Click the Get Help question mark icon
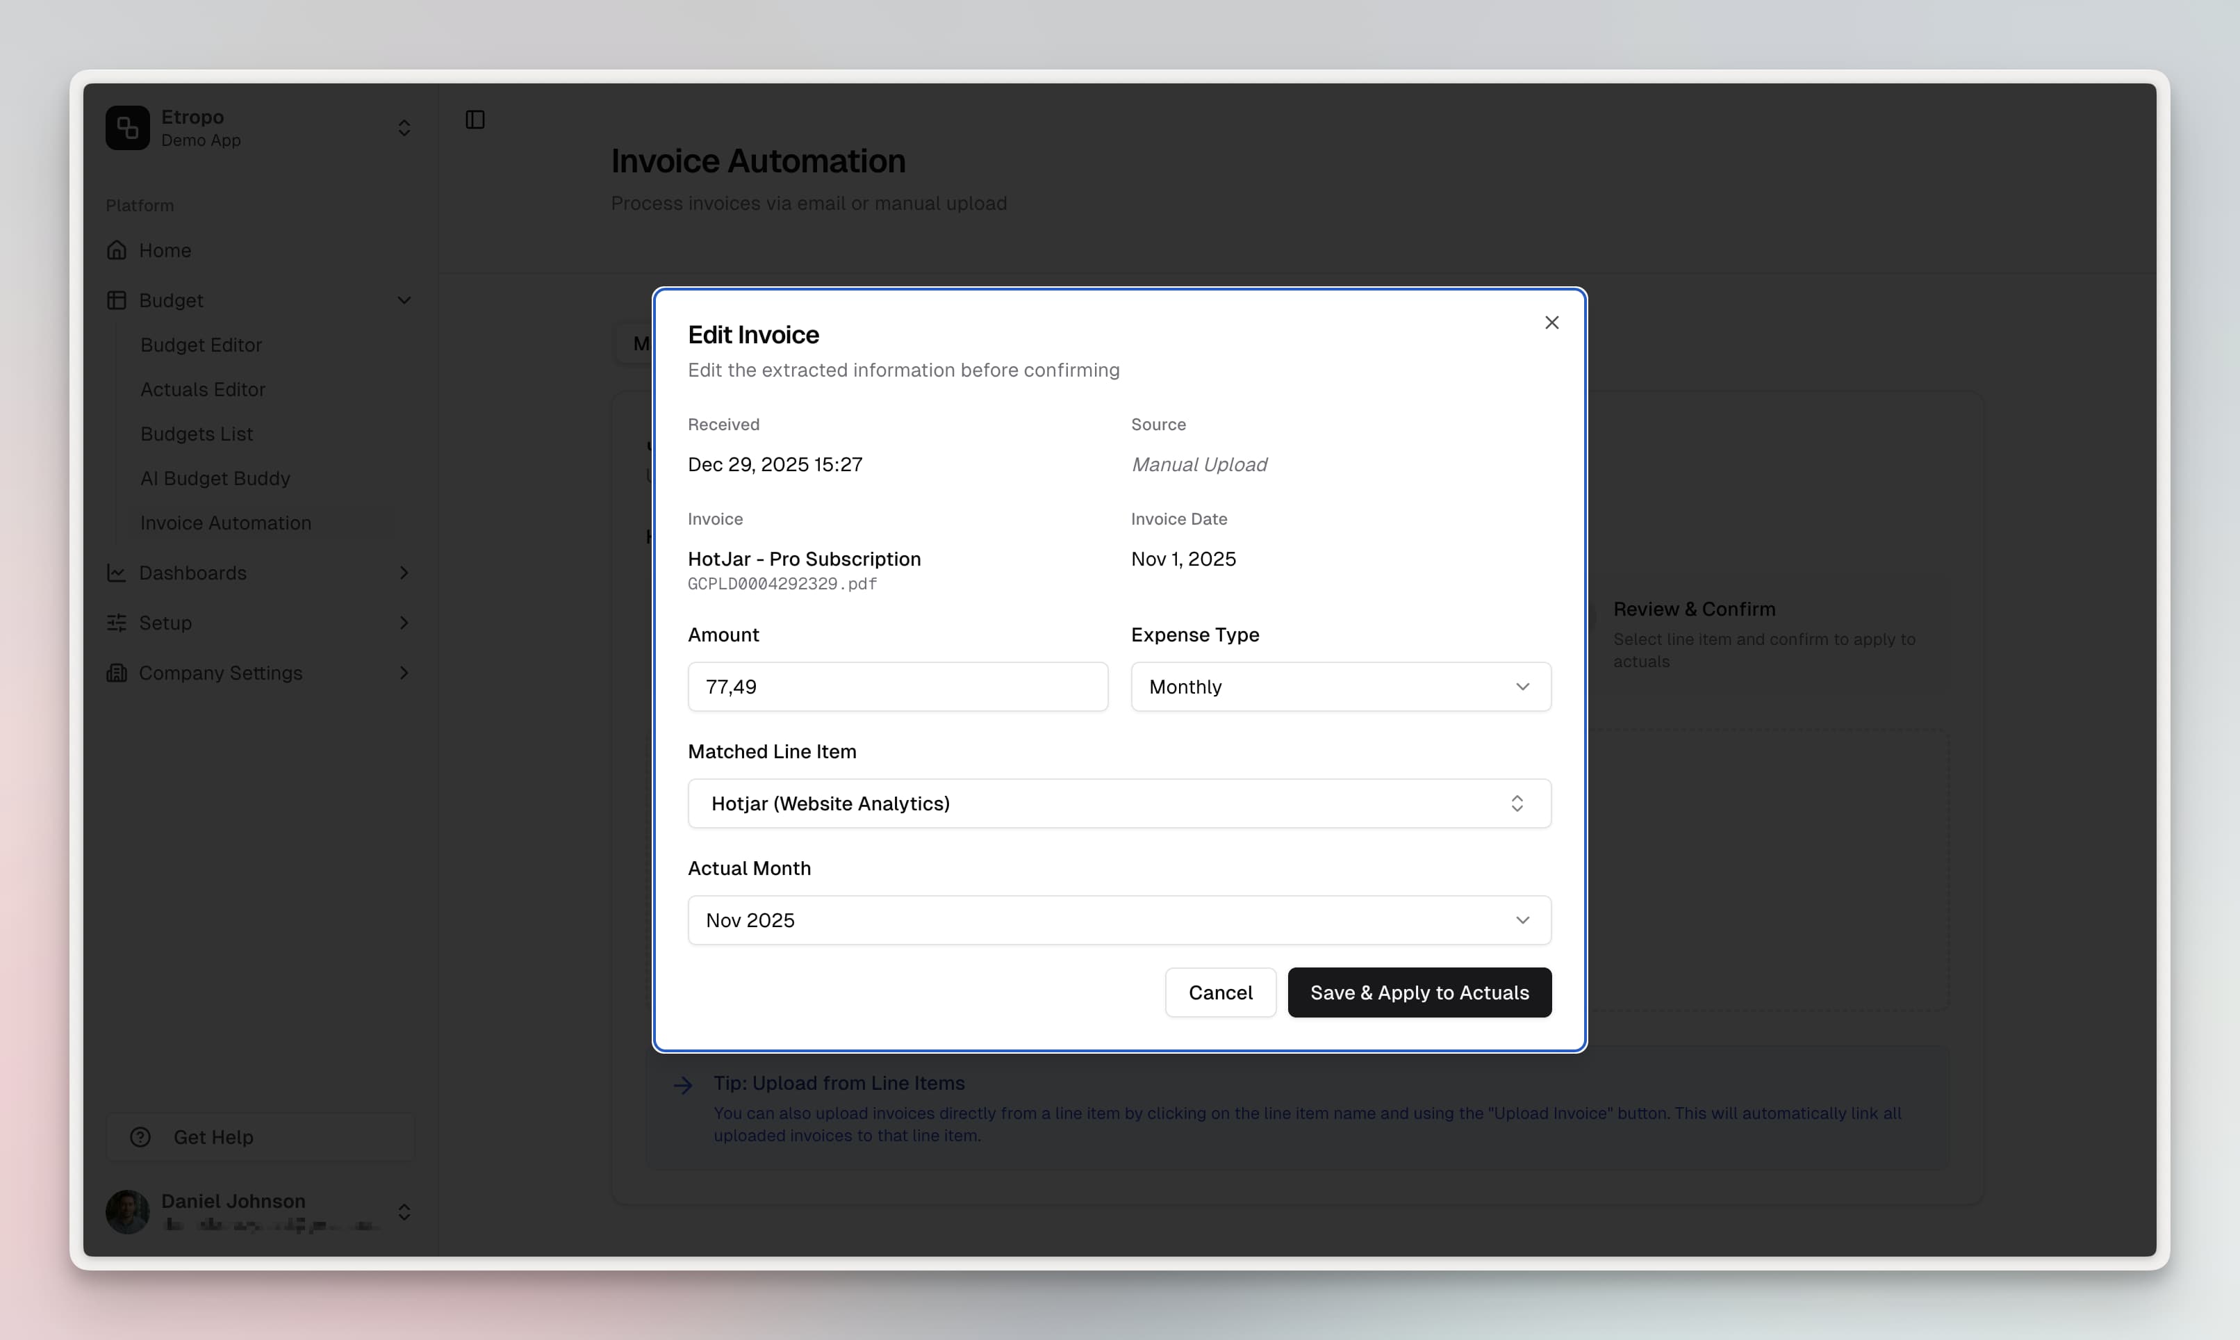The height and width of the screenshot is (1340, 2240). pos(142,1137)
